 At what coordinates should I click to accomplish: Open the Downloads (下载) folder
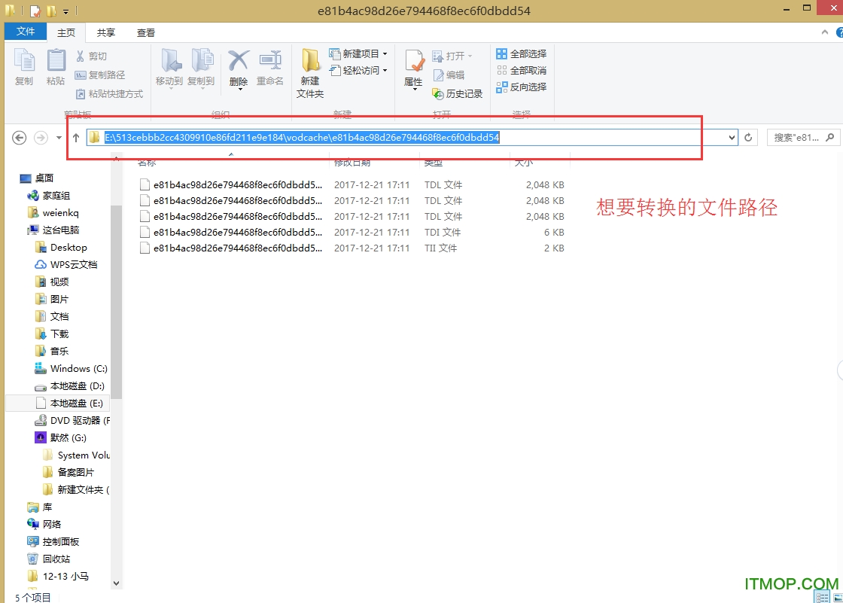pyautogui.click(x=52, y=333)
